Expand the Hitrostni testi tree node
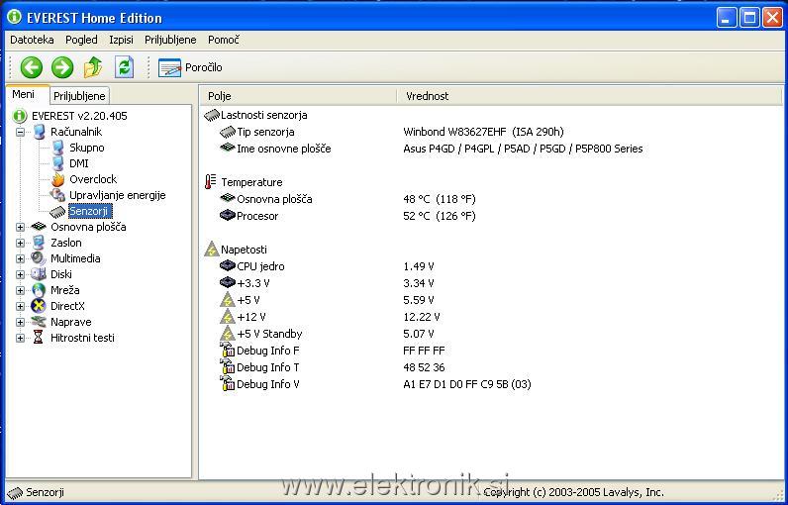The width and height of the screenshot is (788, 505). [20, 338]
